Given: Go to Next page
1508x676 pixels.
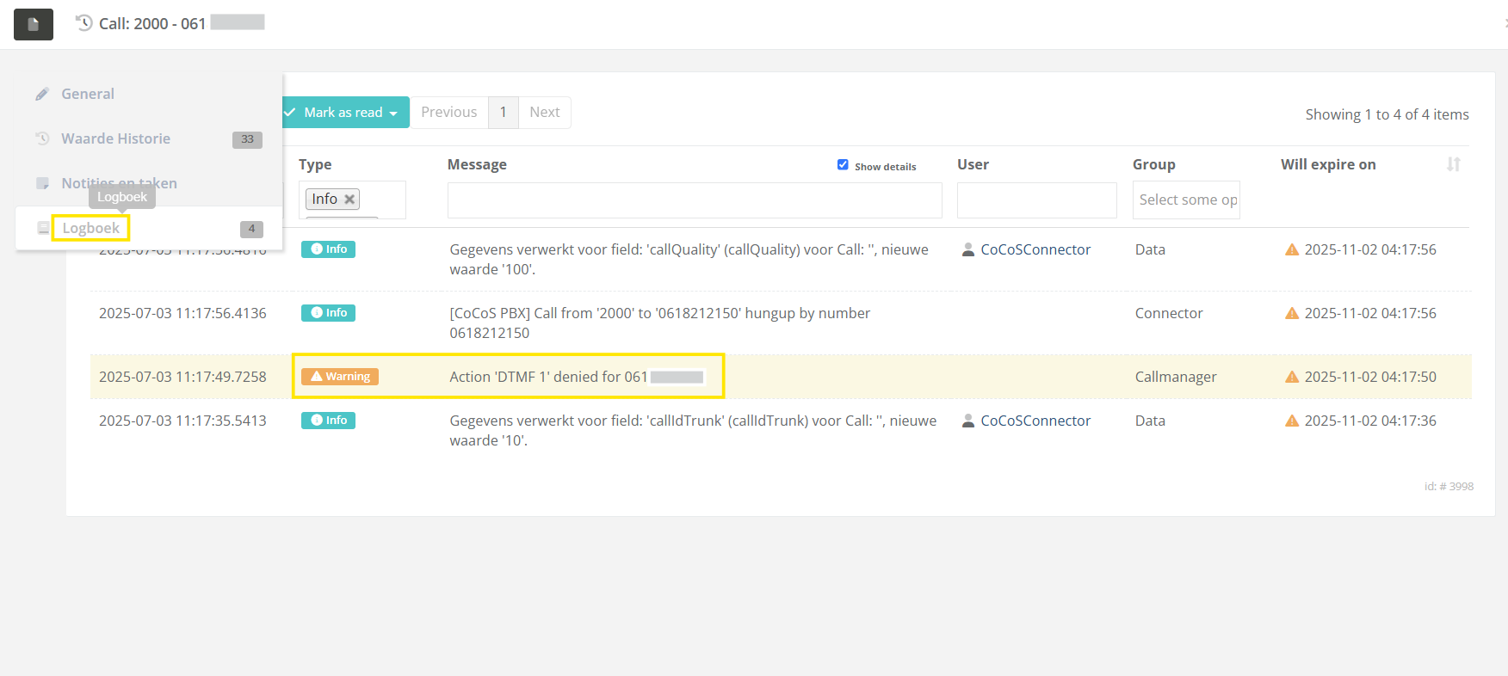Looking at the screenshot, I should point(544,113).
